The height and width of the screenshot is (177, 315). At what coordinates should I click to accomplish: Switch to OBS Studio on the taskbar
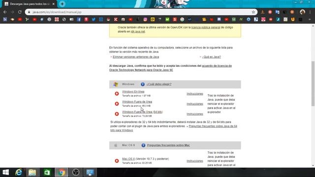(76, 172)
